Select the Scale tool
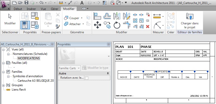Image resolution: width=216 pixels, height=104 pixels. (141, 21)
